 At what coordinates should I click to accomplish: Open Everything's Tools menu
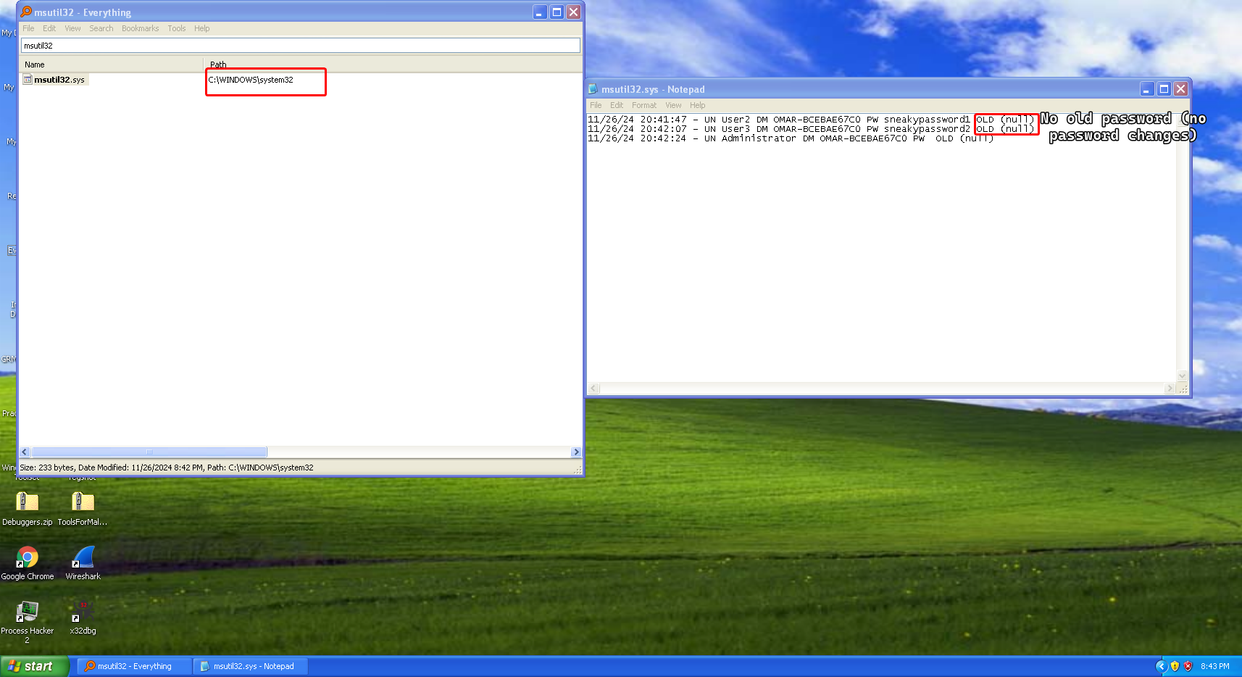(x=176, y=28)
